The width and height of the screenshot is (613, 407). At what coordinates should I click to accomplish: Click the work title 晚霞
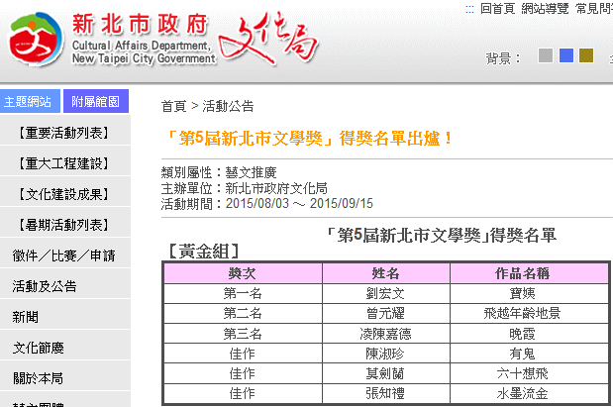click(x=522, y=334)
